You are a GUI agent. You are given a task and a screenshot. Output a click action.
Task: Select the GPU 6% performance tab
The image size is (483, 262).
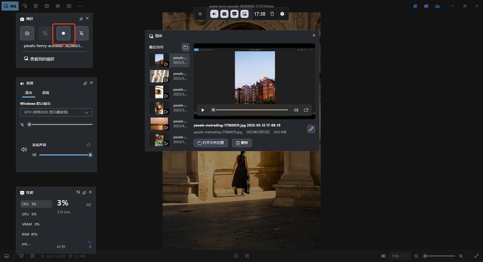(29, 214)
